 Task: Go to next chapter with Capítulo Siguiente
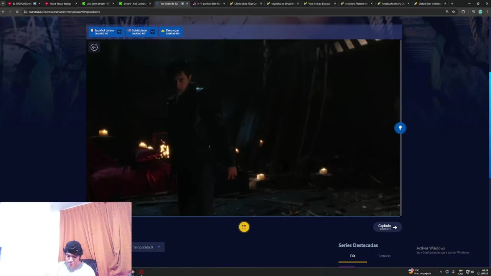tap(387, 227)
